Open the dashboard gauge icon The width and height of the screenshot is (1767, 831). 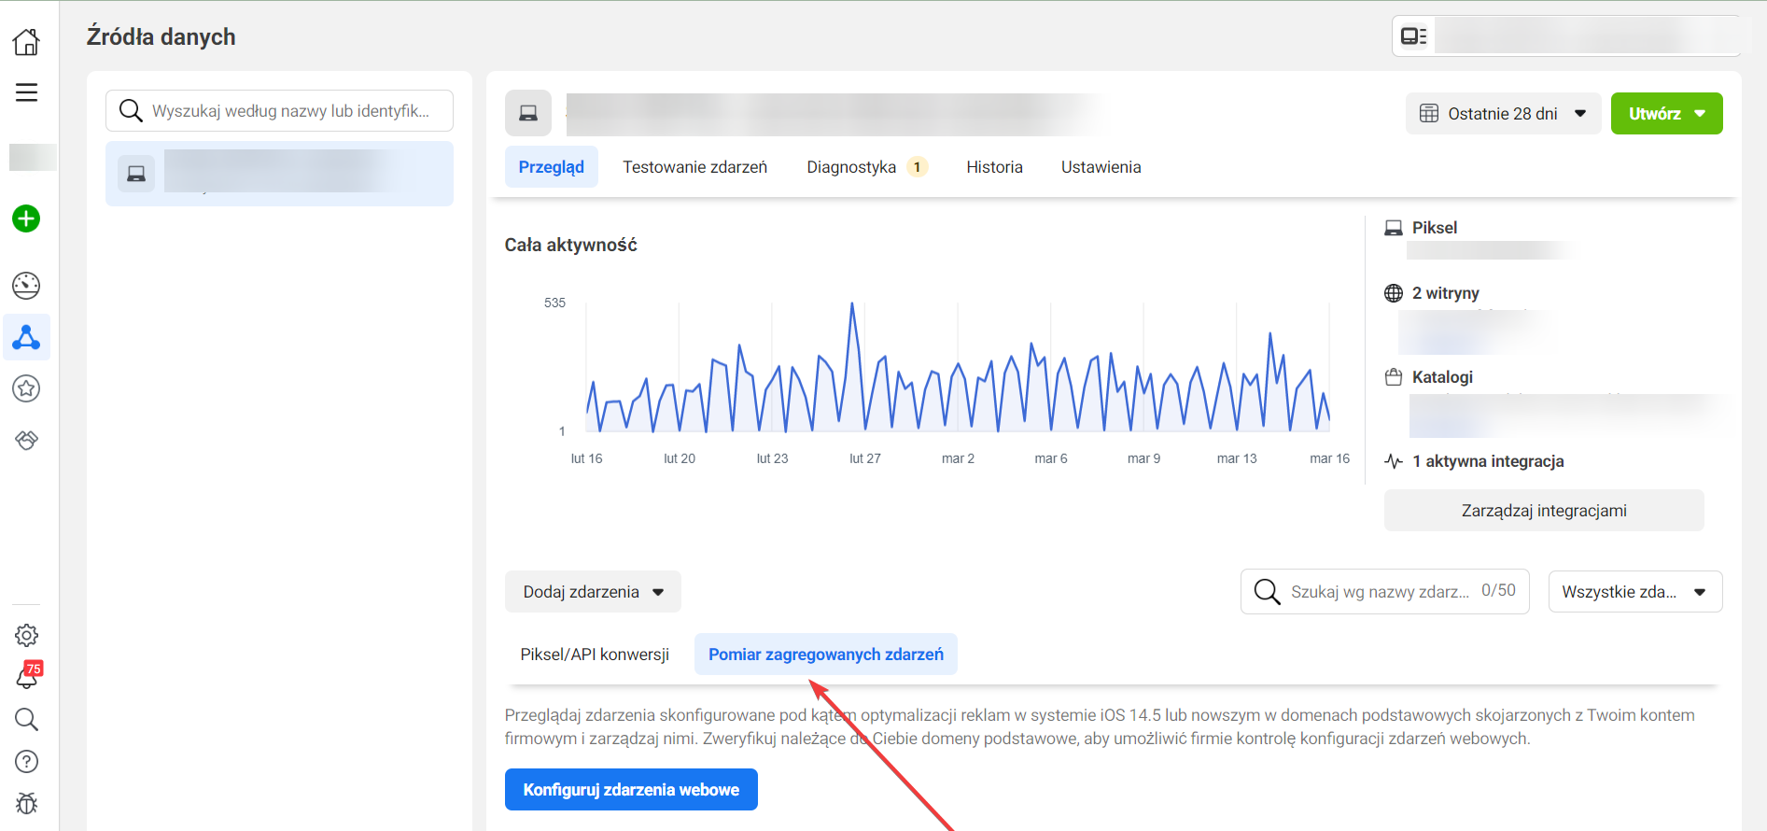26,285
